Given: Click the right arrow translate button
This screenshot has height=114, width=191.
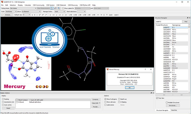Looking at the screenshot, I should [x=101, y=15].
